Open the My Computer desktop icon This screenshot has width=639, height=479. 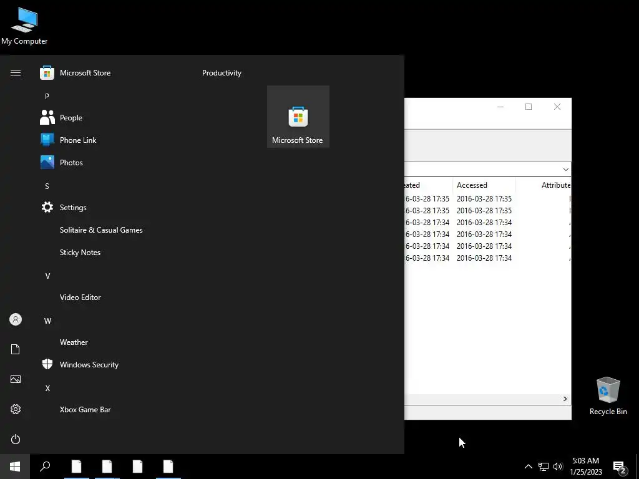point(24,26)
